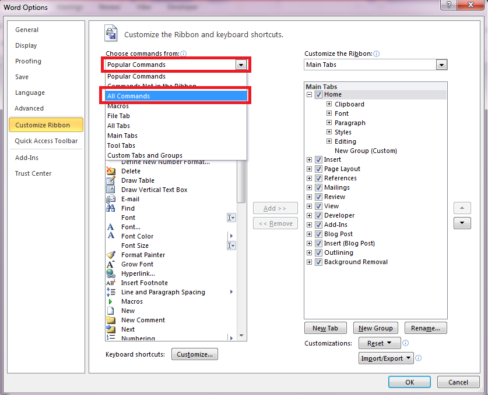
Task: Move selected tab down with the down arrow
Action: tap(462, 223)
